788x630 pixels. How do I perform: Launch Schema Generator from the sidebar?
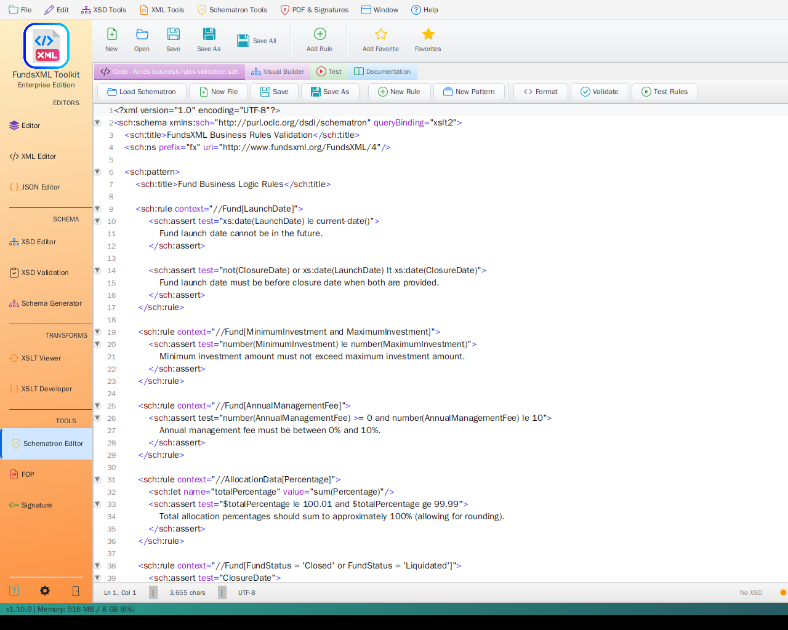(x=46, y=303)
